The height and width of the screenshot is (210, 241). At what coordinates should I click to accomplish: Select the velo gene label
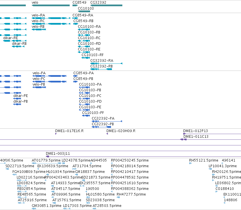pos(35,3)
